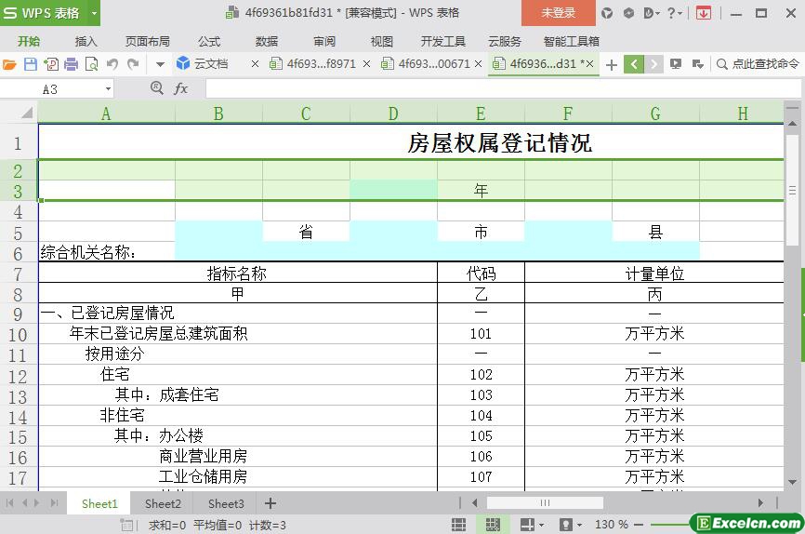Switch to normal view in status bar
This screenshot has height=534, width=805.
pos(458,525)
